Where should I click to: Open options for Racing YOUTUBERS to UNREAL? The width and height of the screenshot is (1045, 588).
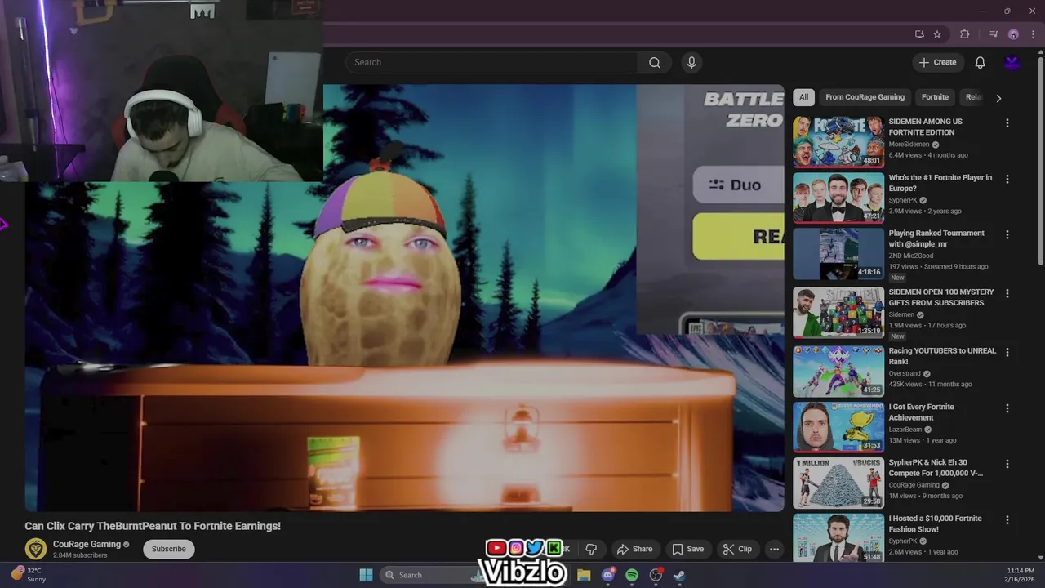click(x=1007, y=352)
